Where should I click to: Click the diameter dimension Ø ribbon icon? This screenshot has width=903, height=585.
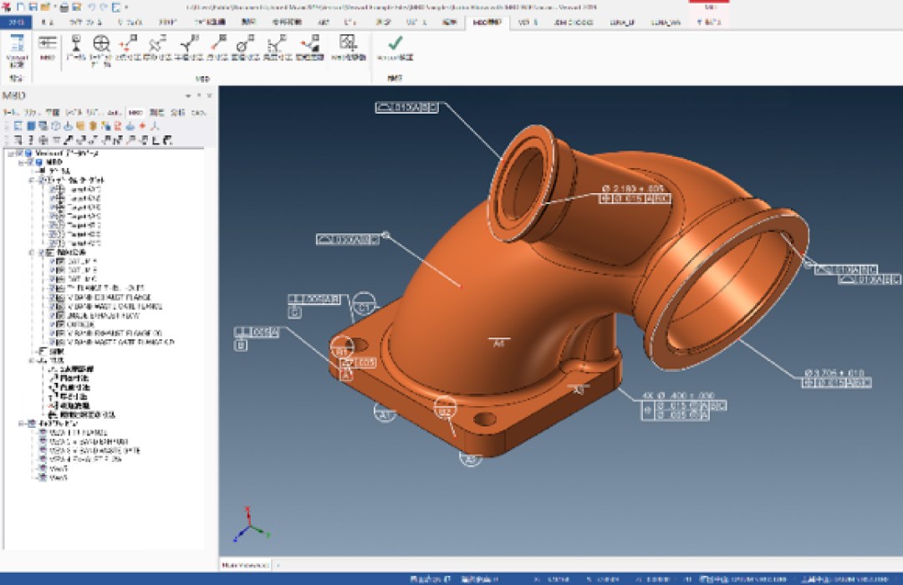(x=243, y=45)
